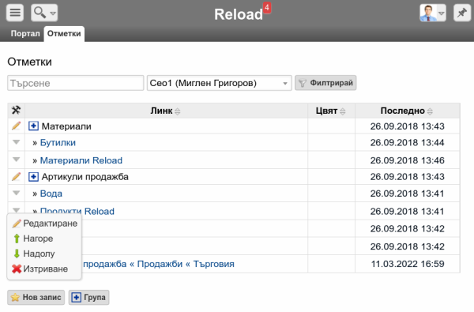Choose Надолу to move the row down
Screen dimensions: 474x312
click(33, 254)
